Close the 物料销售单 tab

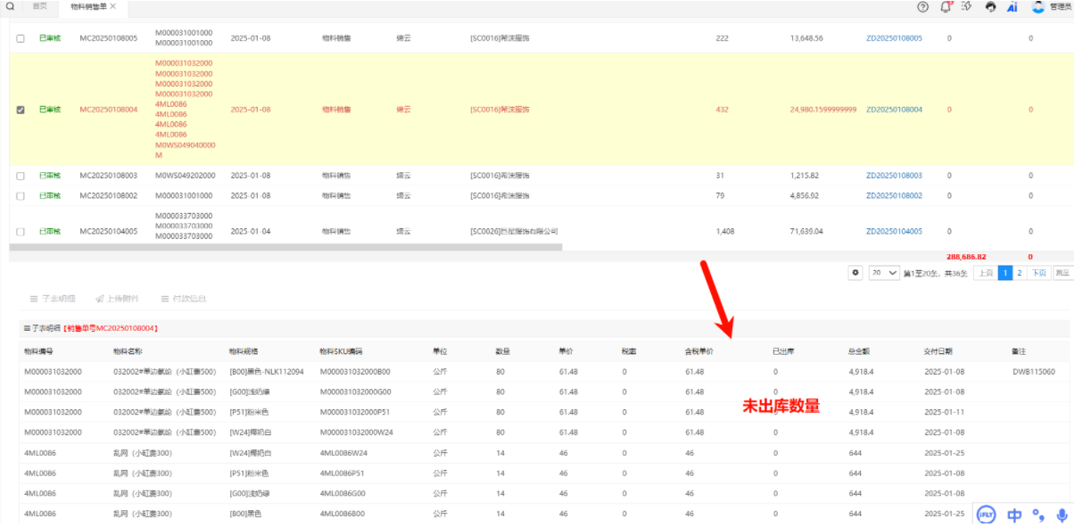pyautogui.click(x=113, y=6)
